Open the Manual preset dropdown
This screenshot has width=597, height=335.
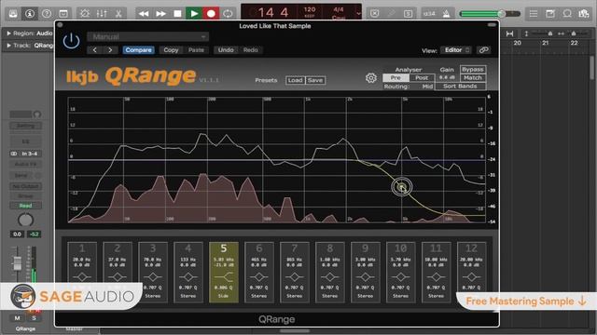(147, 37)
